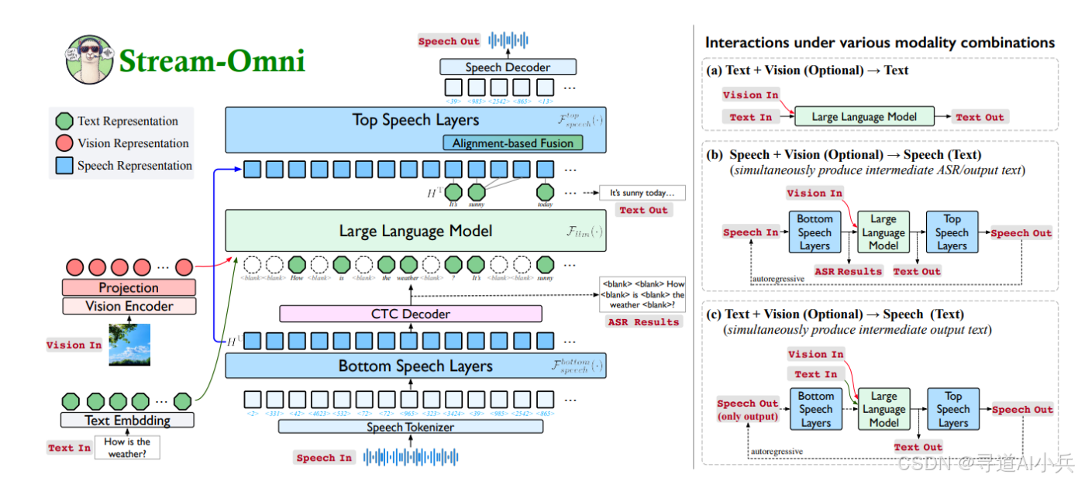The height and width of the screenshot is (481, 1078).
Task: Select the Bottom Speech Layers main block
Action: click(416, 366)
